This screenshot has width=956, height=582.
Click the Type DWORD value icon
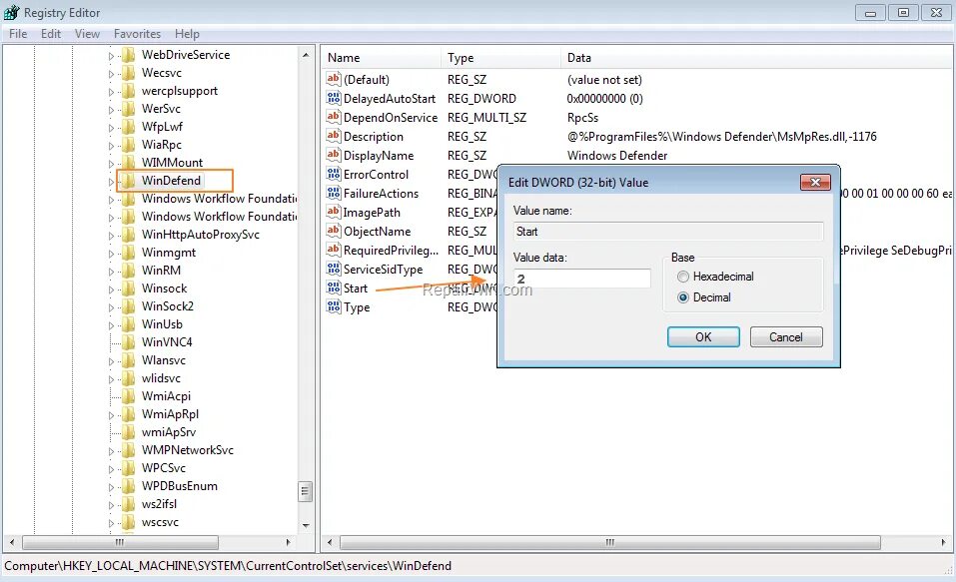click(x=334, y=307)
